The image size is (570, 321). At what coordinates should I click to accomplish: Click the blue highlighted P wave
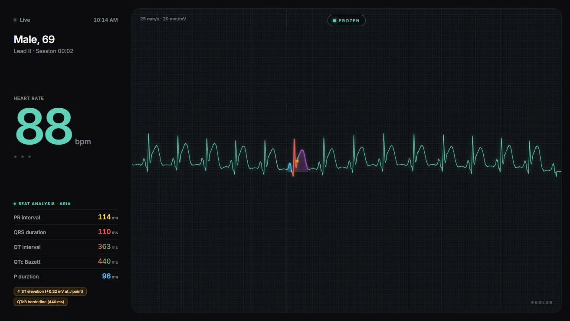pyautogui.click(x=289, y=167)
